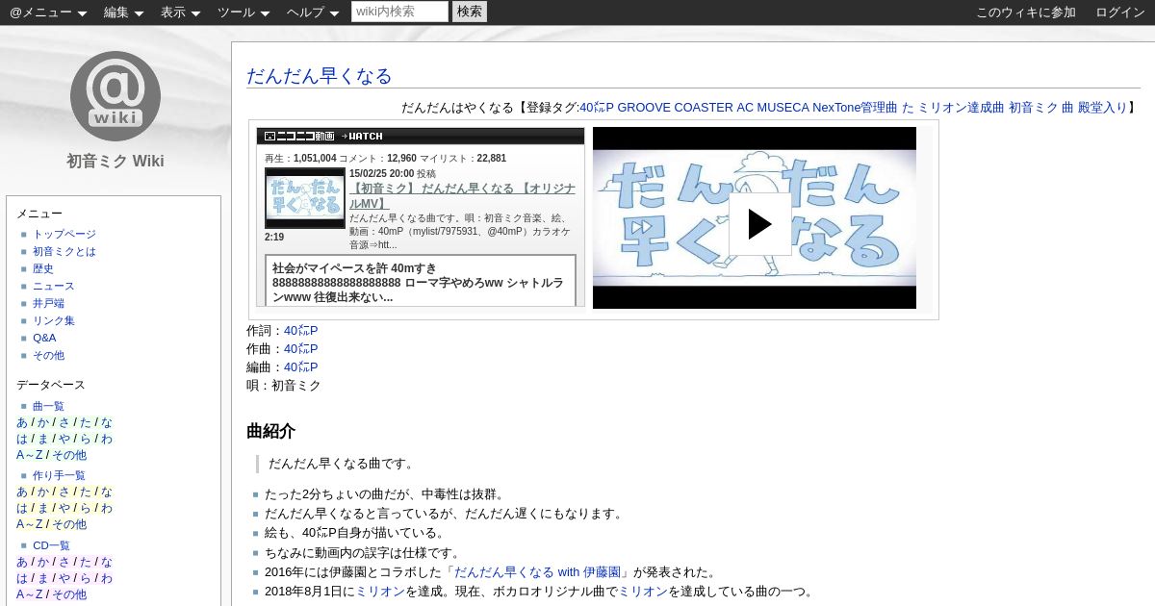Image resolution: width=1155 pixels, height=606 pixels.
Task: Click the ニコニコ動画 WATCH header
Action: (421, 137)
